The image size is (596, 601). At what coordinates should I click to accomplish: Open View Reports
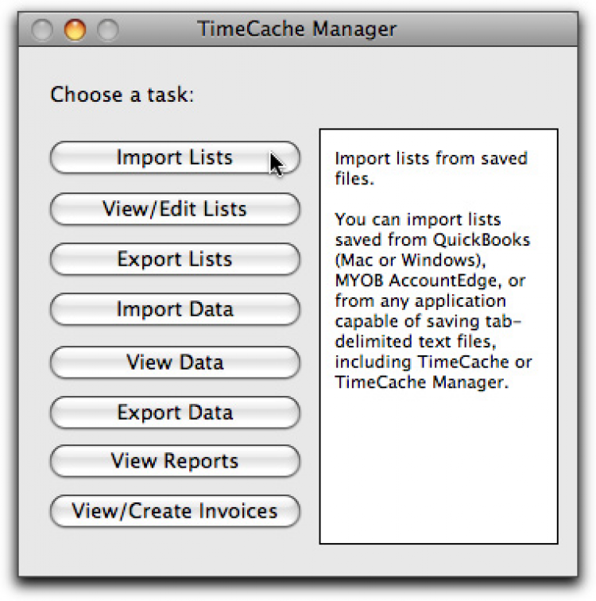pyautogui.click(x=175, y=461)
